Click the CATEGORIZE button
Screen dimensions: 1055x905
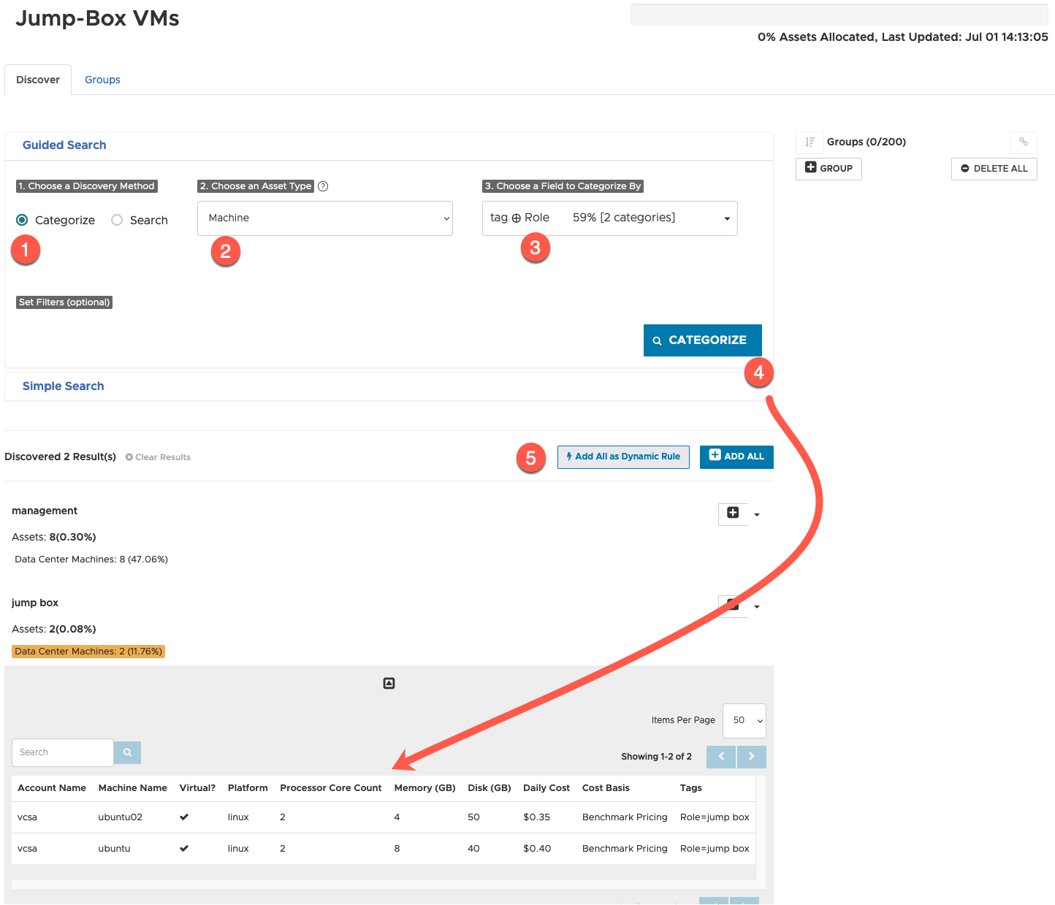coord(703,340)
